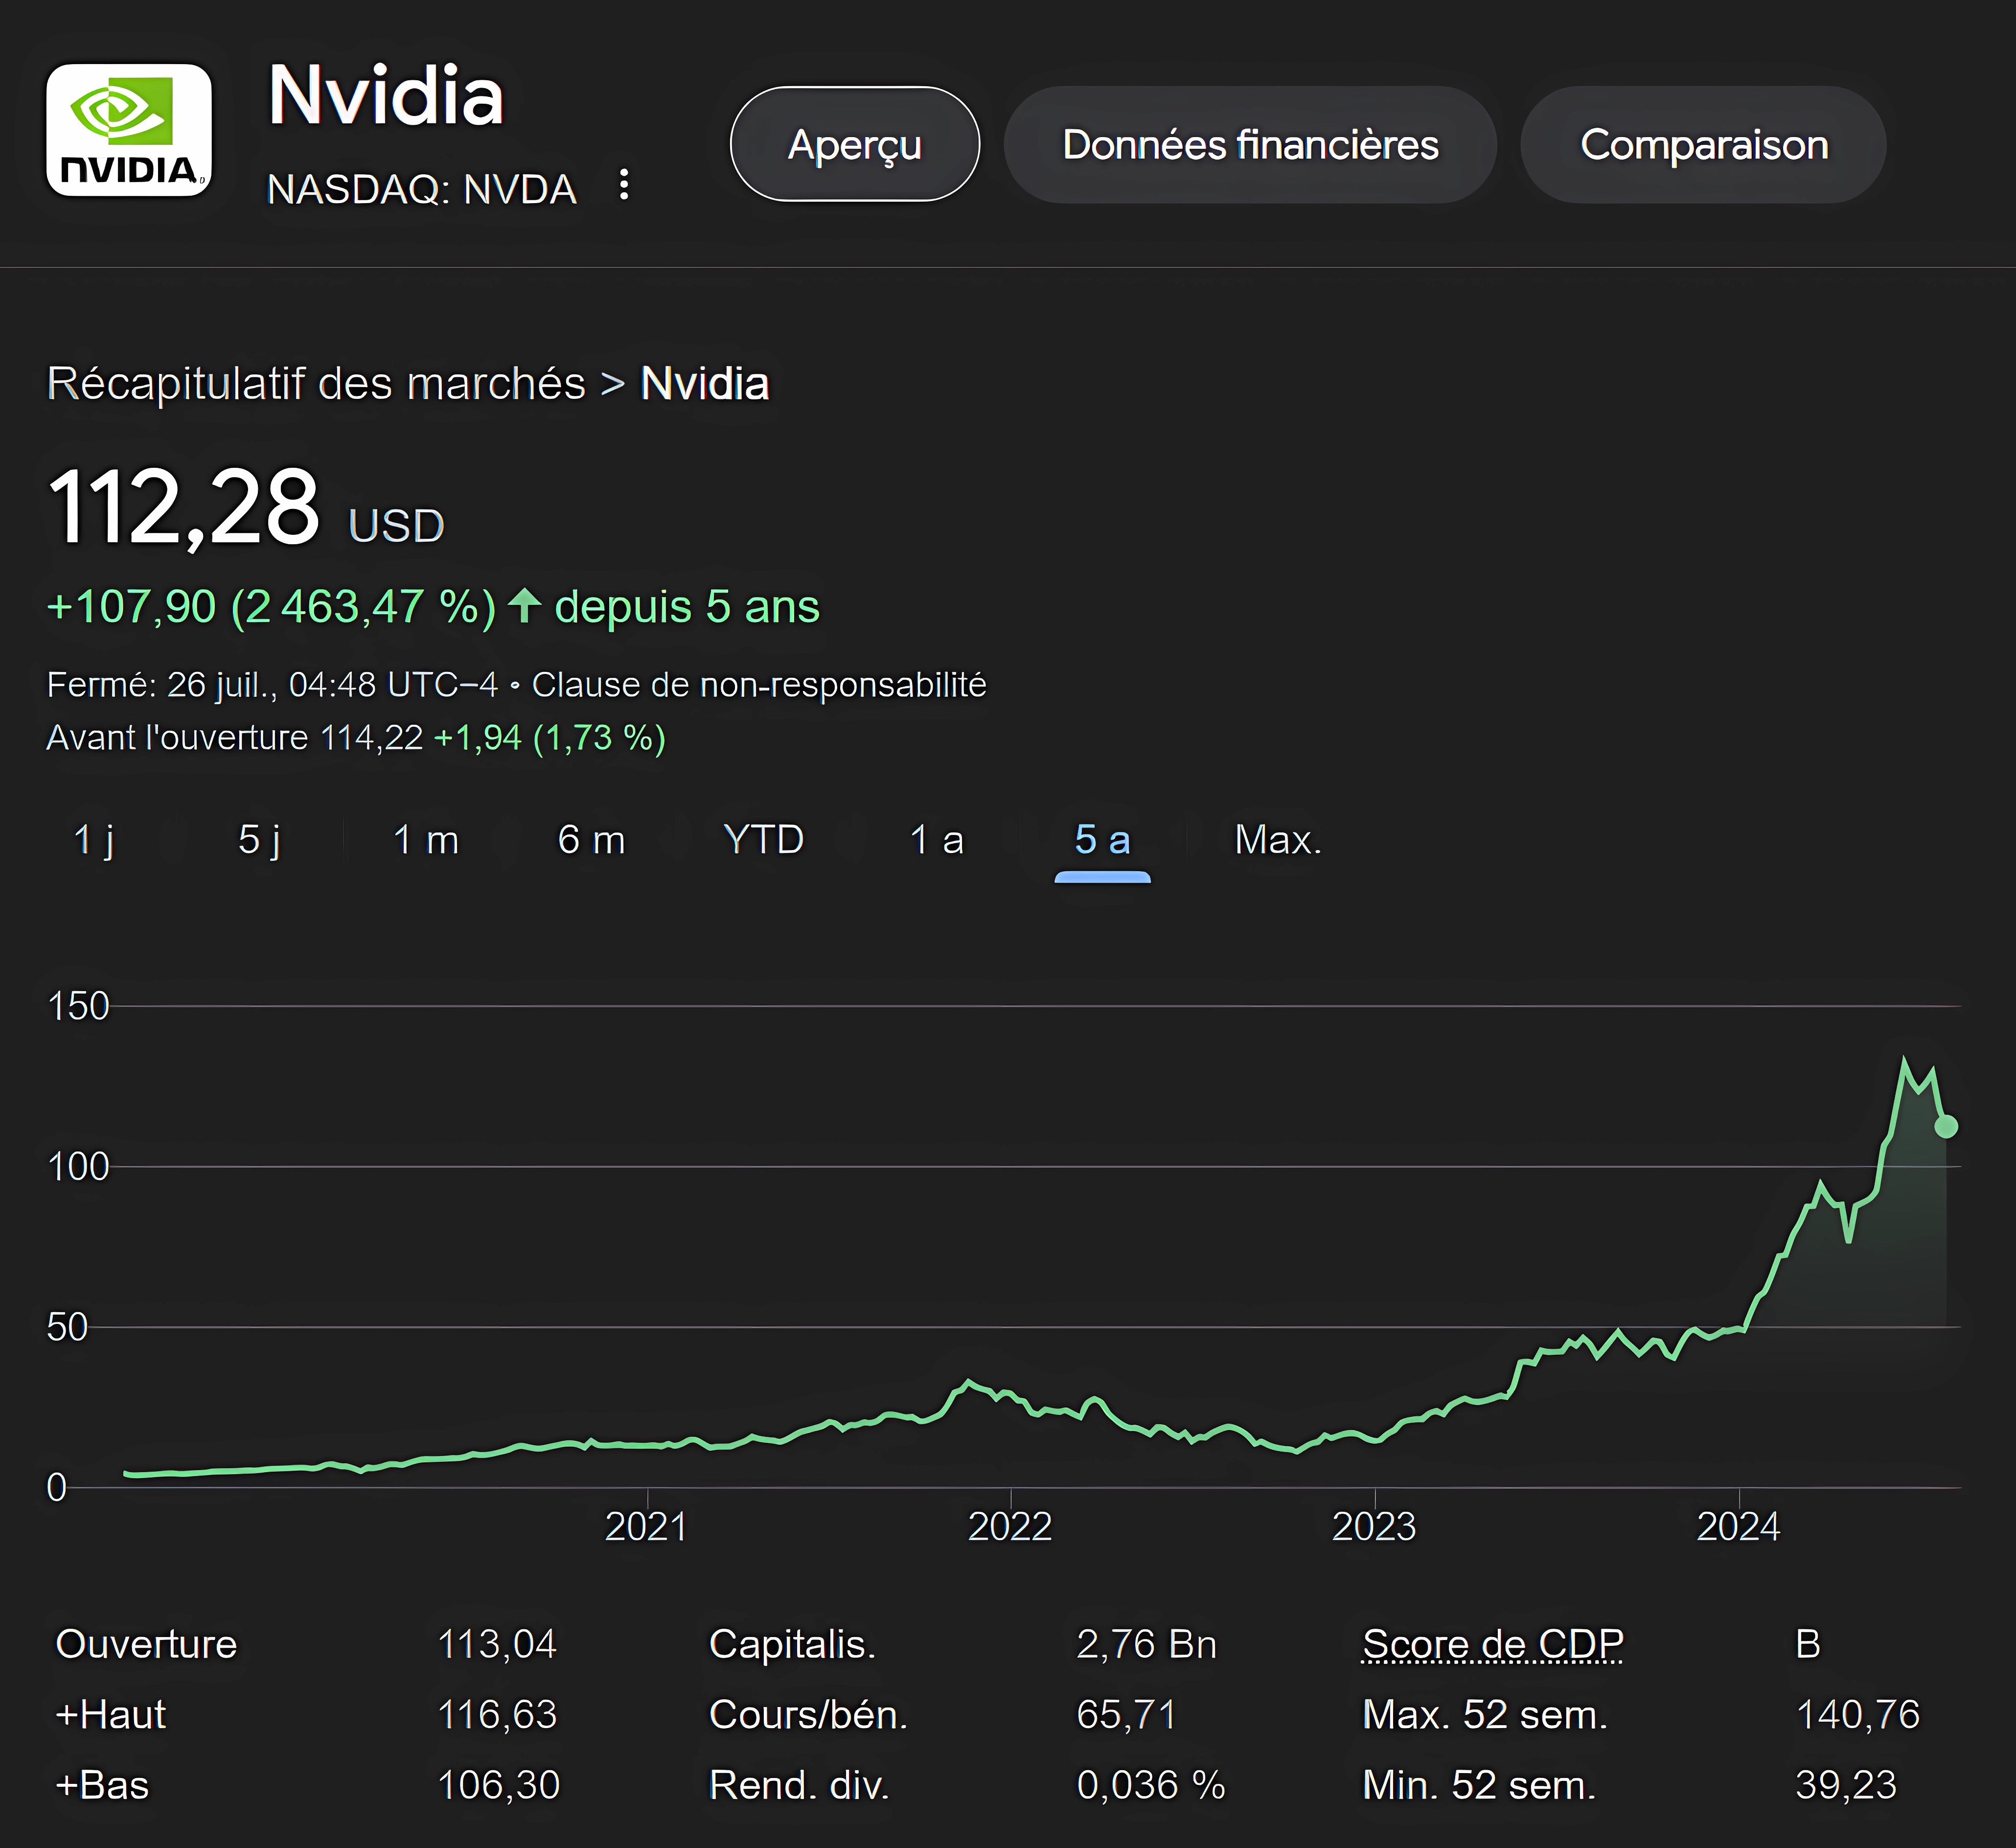The width and height of the screenshot is (2016, 1848).
Task: Switch to the Max. time range
Action: (1277, 840)
